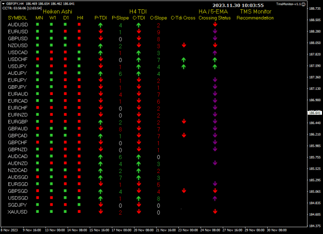Click the 8 Nov 2023 time axis label
The image size is (323, 234).
[x=9, y=230]
